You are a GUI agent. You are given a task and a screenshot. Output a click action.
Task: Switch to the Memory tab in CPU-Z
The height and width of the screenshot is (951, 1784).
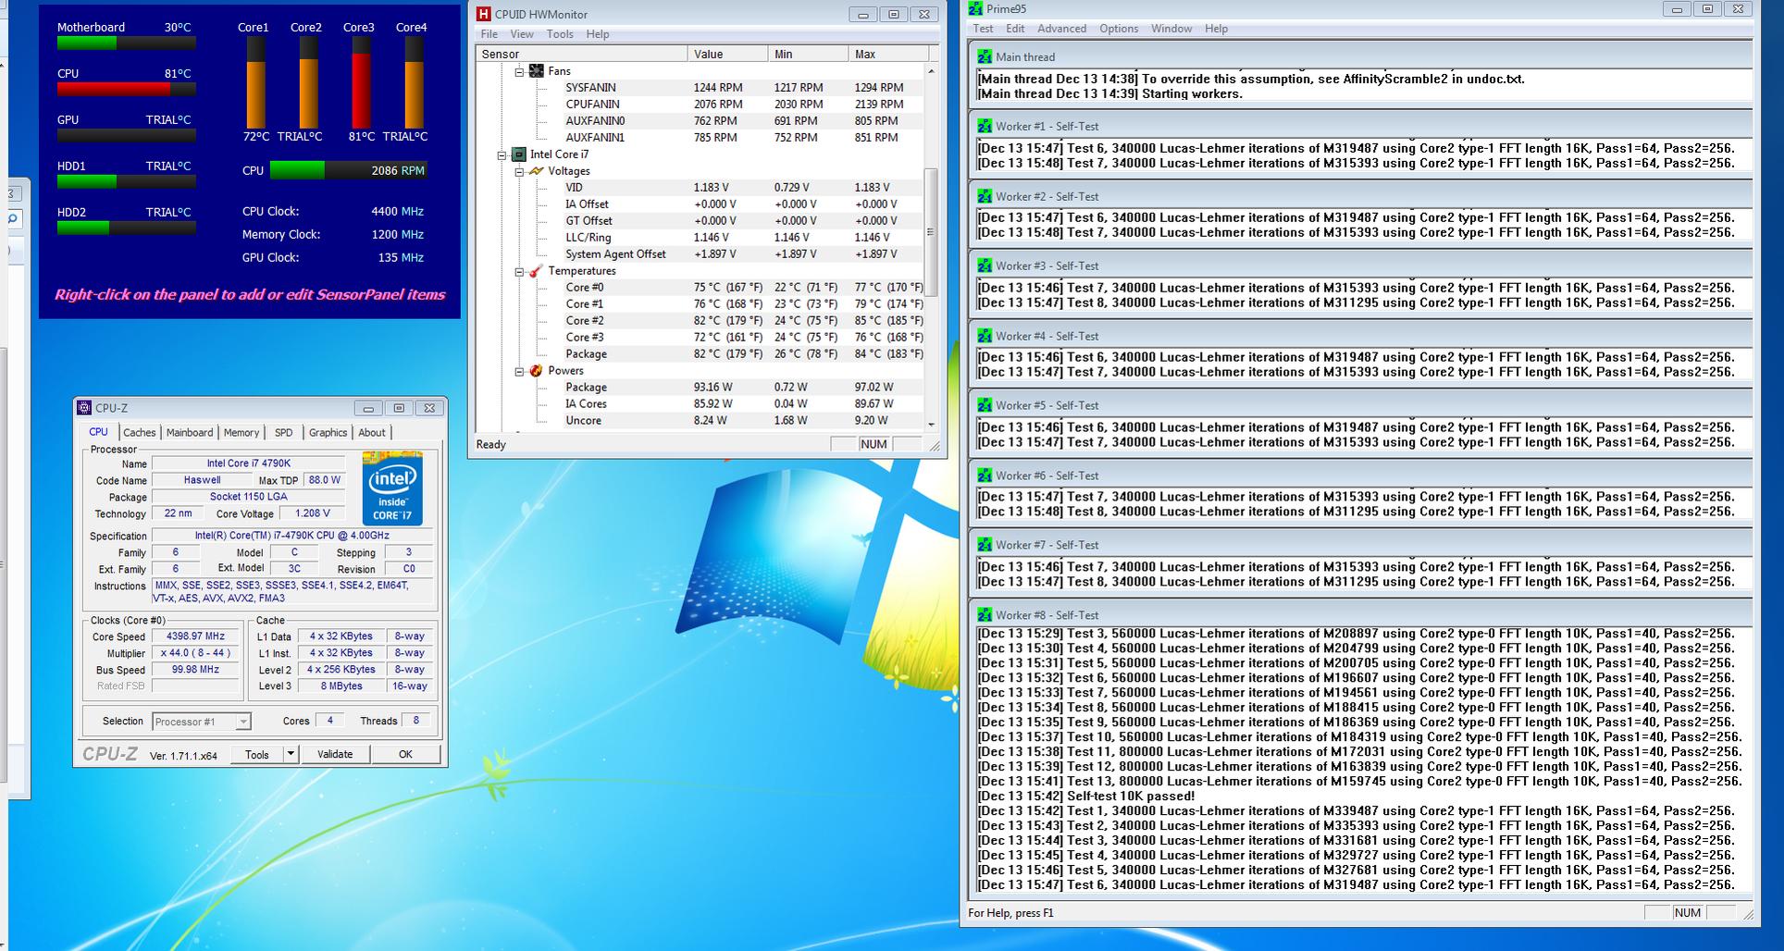coord(242,432)
